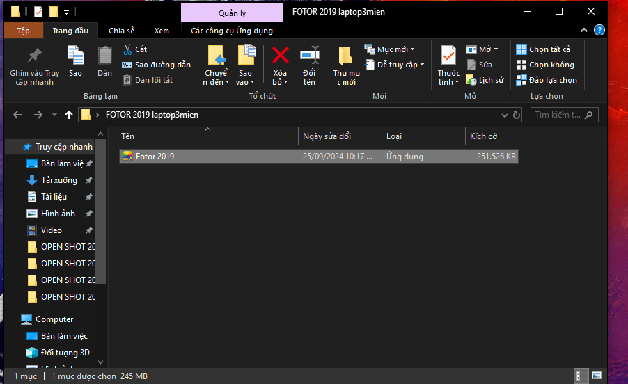This screenshot has height=384, width=628.
Task: Click the help question mark icon
Action: 599,31
